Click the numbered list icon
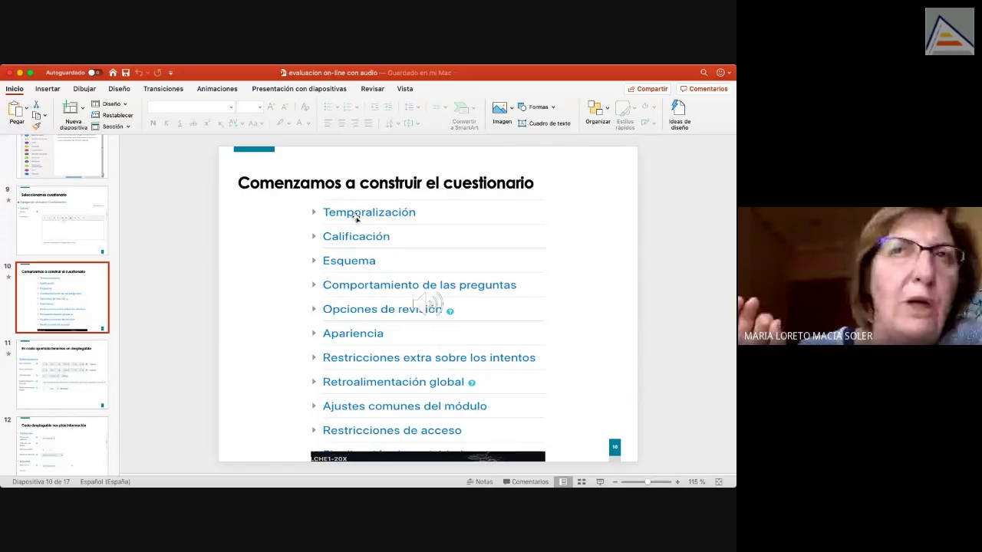Image resolution: width=982 pixels, height=552 pixels. [x=349, y=107]
